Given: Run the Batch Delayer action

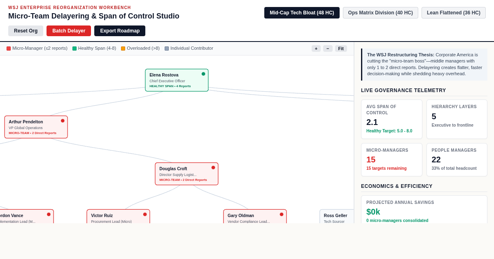Looking at the screenshot, I should pyautogui.click(x=69, y=31).
